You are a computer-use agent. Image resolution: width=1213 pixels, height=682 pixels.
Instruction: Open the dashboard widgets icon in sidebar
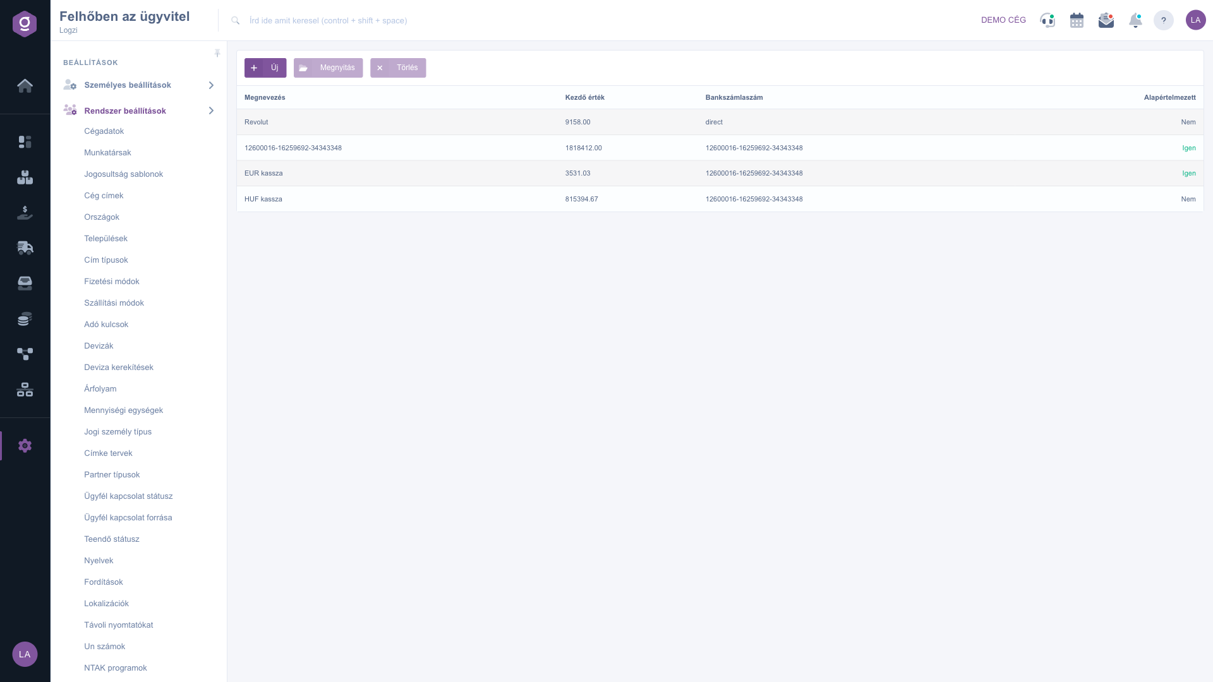point(25,142)
